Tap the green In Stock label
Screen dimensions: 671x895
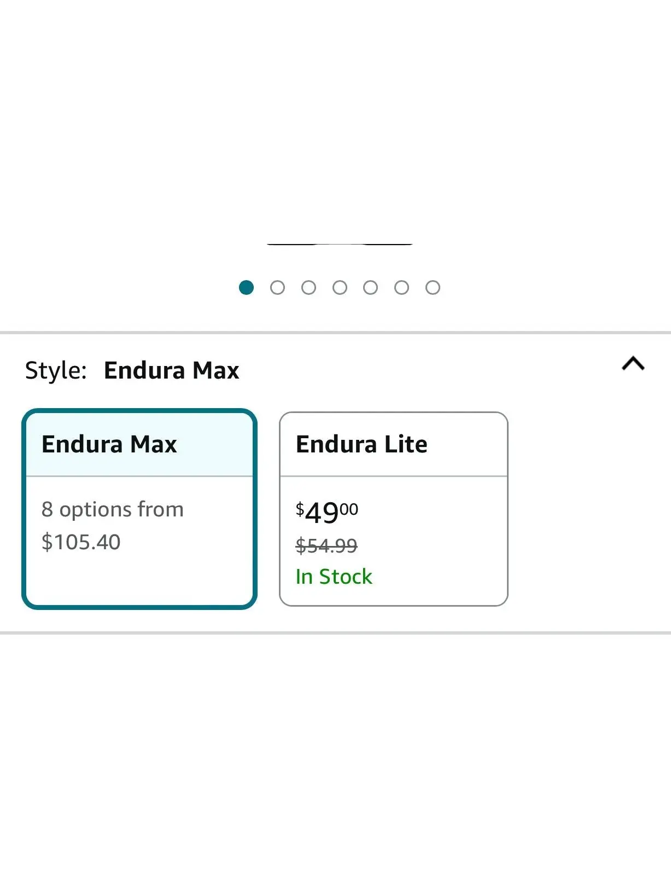(334, 577)
